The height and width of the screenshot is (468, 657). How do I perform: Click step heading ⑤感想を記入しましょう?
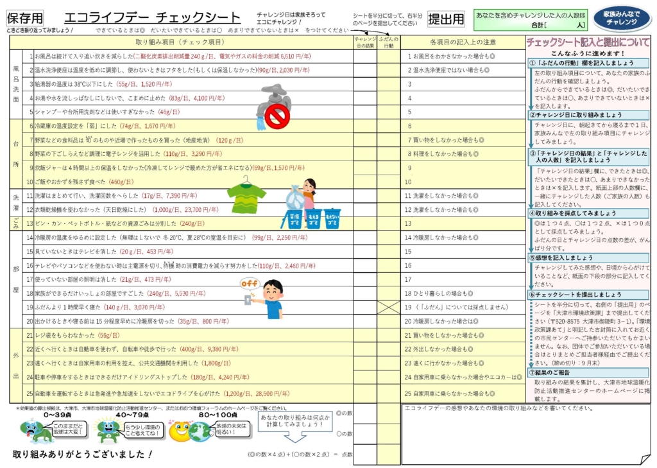coord(588,257)
